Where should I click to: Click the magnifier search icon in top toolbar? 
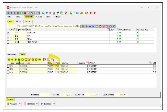[43, 13]
